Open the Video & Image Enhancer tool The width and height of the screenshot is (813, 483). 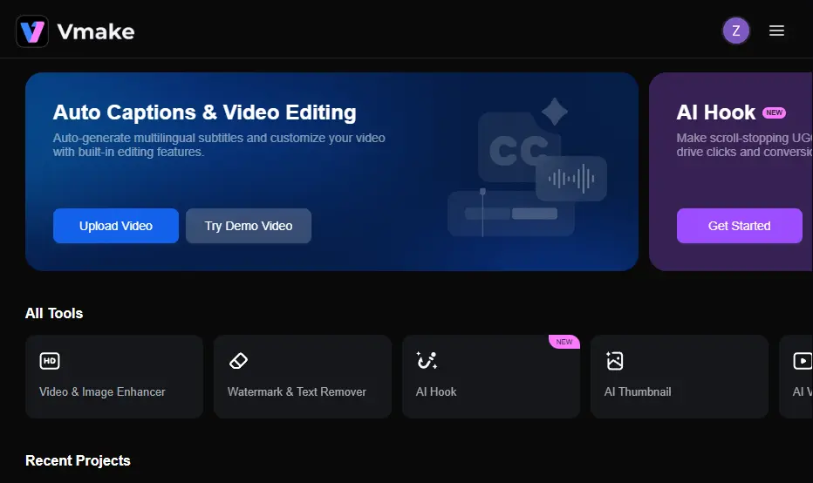click(x=114, y=377)
